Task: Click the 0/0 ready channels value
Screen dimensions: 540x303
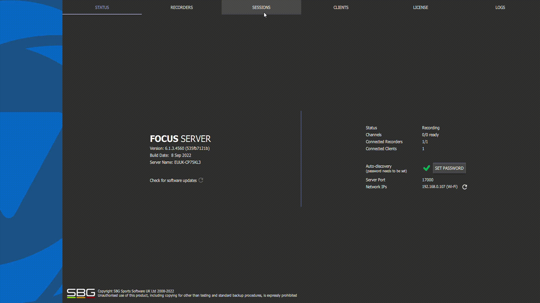Action: tap(430, 135)
